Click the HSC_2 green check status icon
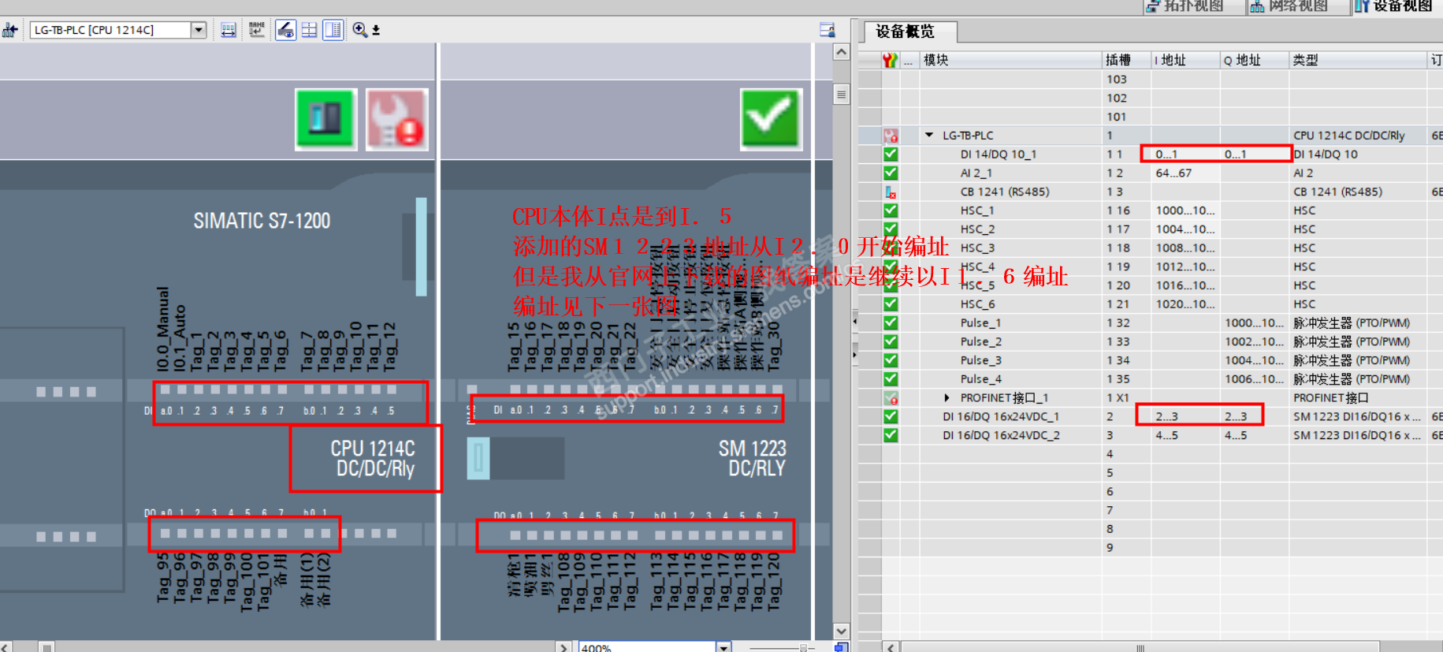 [891, 229]
